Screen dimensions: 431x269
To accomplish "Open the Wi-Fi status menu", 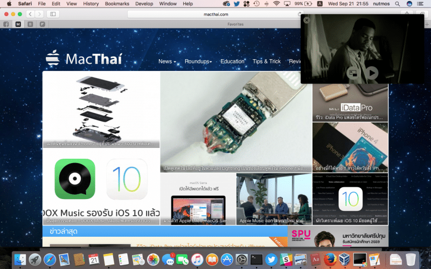I will pos(276,4).
